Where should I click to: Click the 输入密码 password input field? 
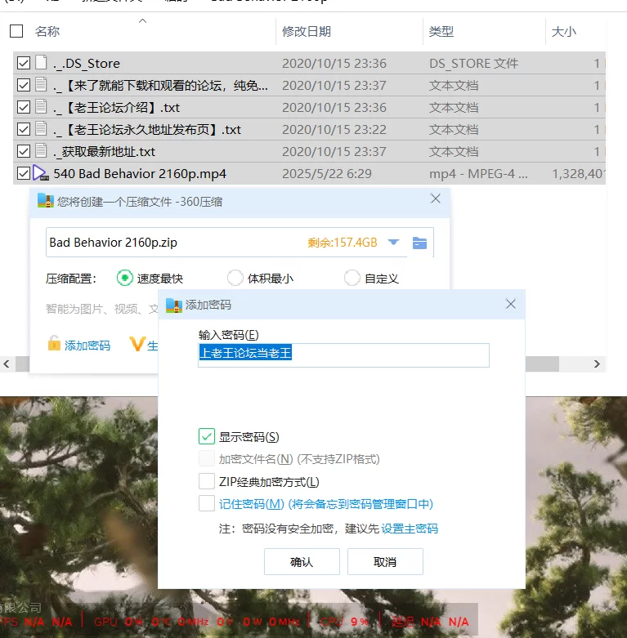343,355
